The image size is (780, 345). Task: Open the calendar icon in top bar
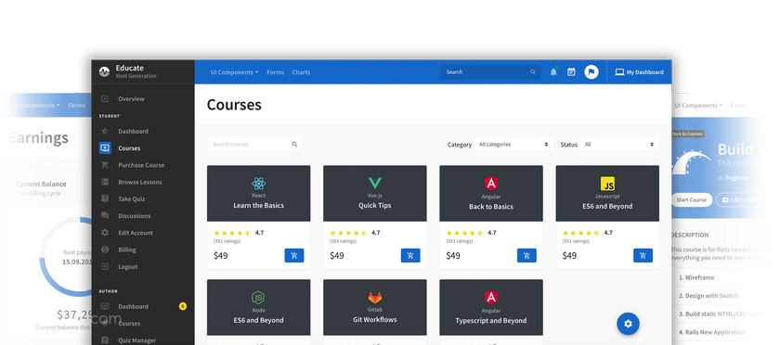[571, 72]
